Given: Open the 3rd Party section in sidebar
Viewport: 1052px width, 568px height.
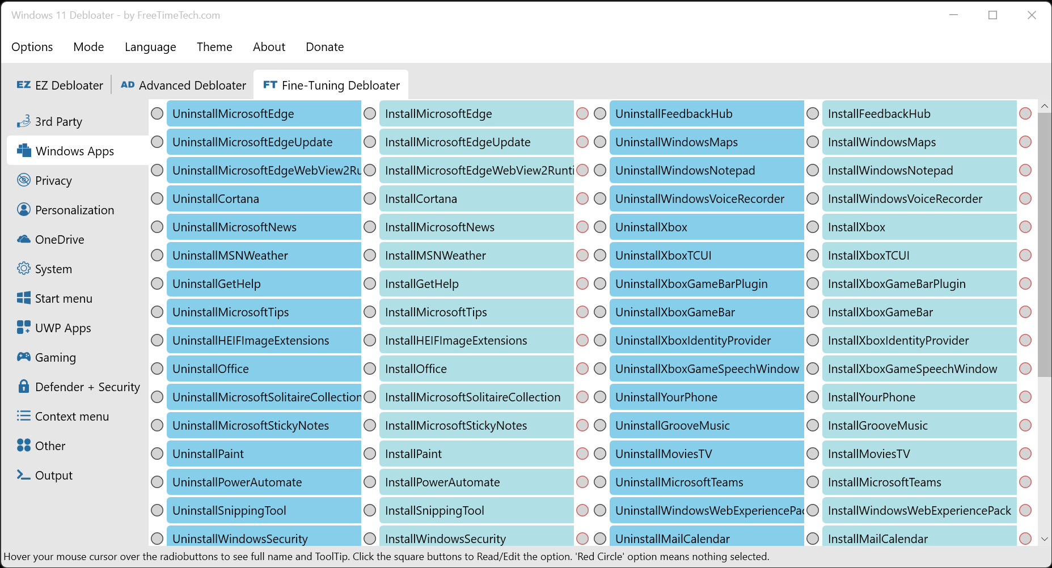Looking at the screenshot, I should click(58, 121).
